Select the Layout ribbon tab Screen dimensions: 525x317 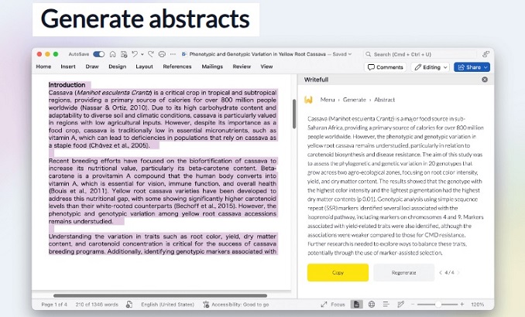144,67
